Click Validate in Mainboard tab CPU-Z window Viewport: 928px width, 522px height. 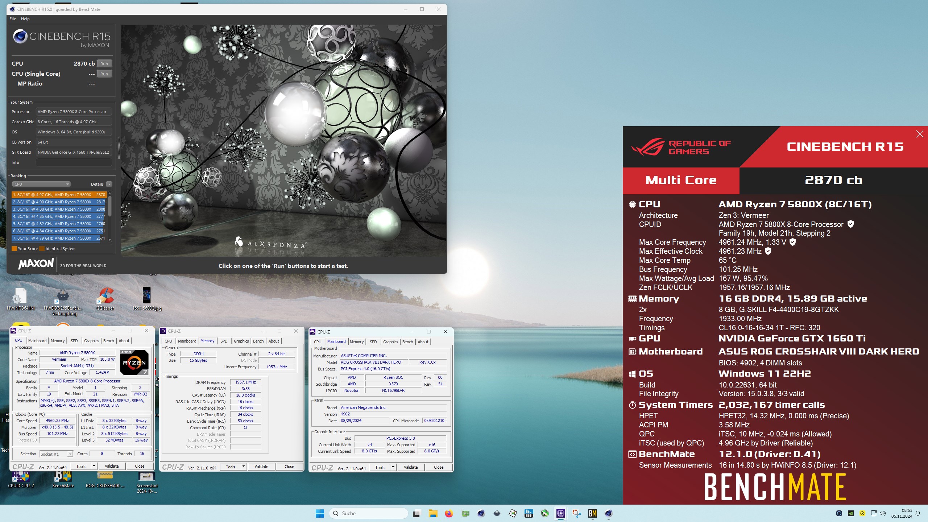coord(411,467)
